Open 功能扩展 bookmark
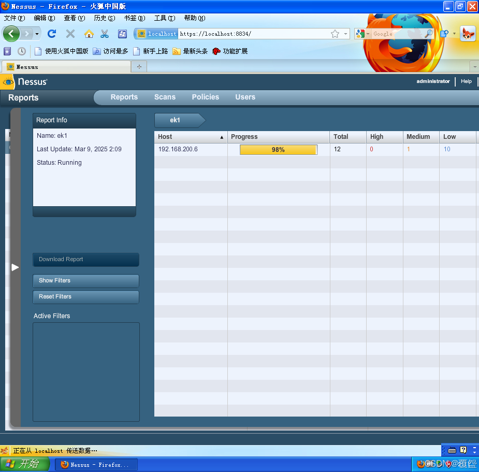Viewport: 479px width, 472px height. tap(230, 51)
